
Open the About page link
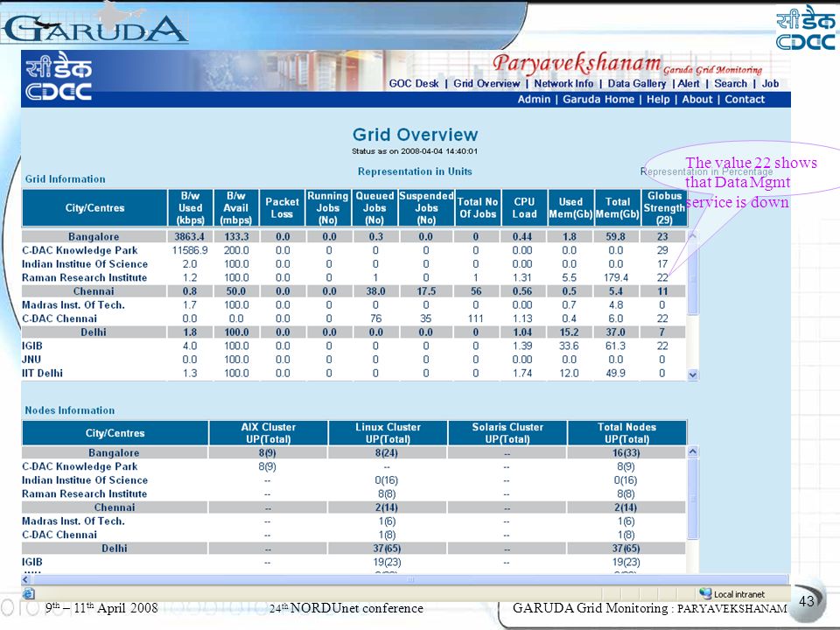coord(697,99)
